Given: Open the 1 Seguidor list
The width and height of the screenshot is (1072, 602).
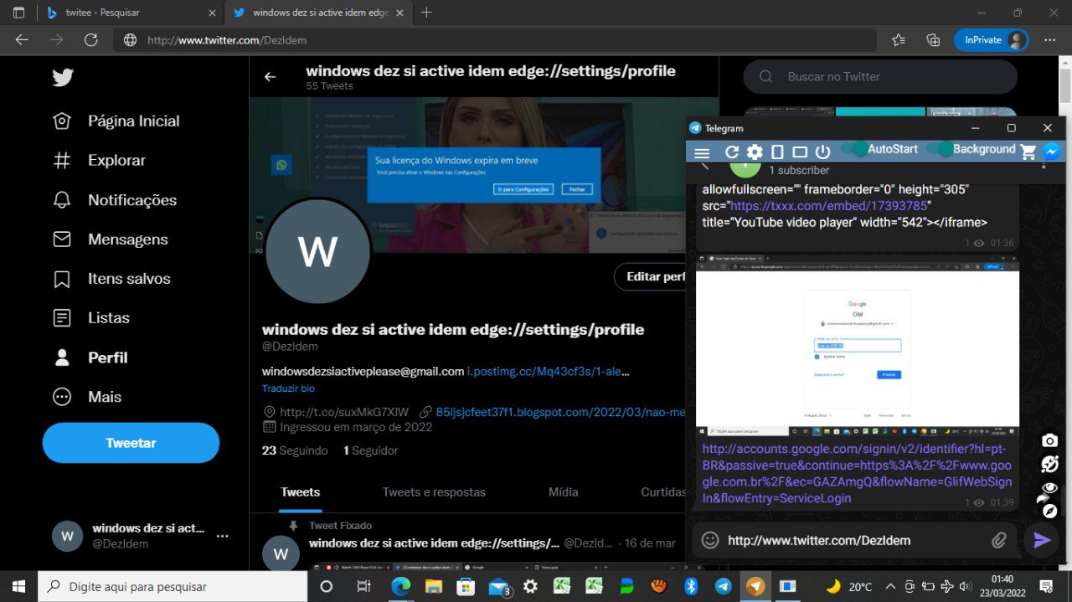Looking at the screenshot, I should (x=370, y=450).
